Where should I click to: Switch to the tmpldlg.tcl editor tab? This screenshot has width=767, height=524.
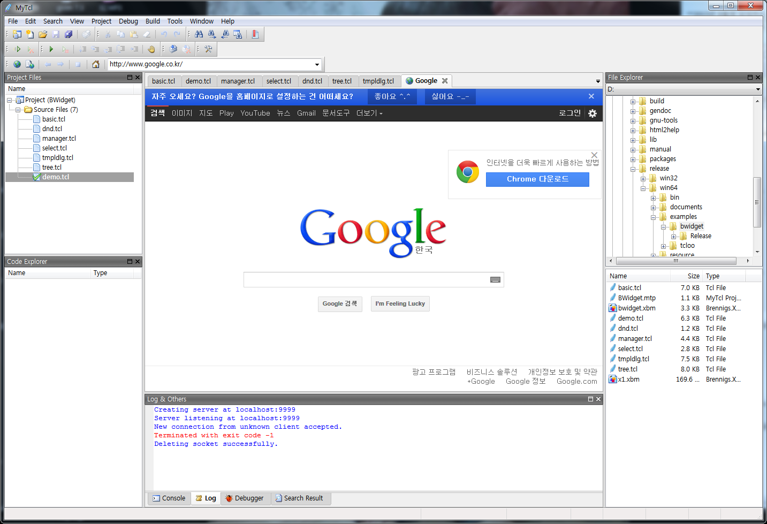378,81
